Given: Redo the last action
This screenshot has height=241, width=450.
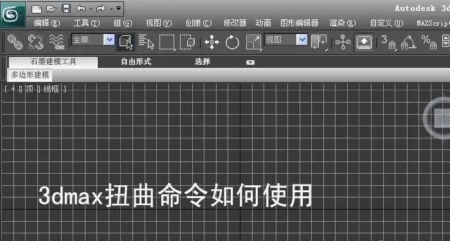Looking at the screenshot, I should [101, 8].
